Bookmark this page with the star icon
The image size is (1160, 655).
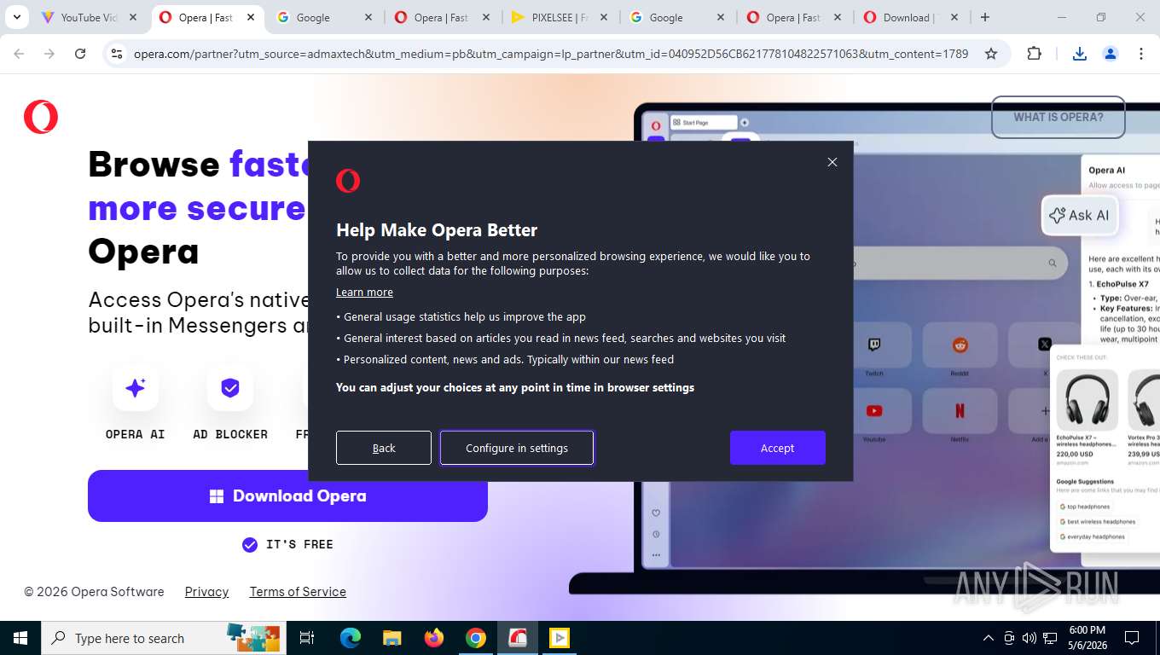991,54
